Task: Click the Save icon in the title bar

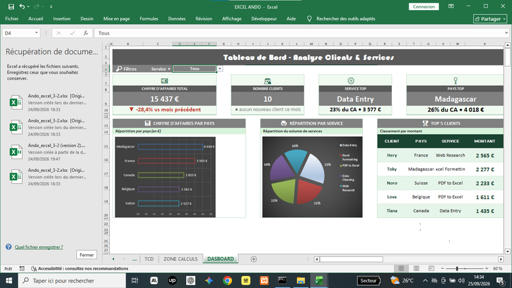Action: click(11, 7)
